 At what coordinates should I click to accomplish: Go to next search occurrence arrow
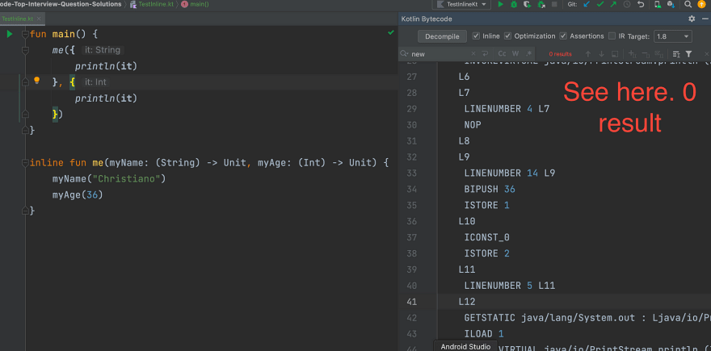tap(601, 54)
